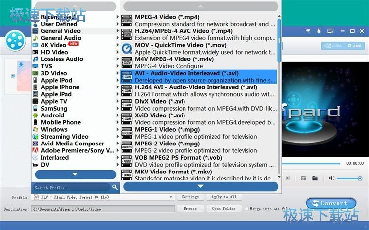
Task: Expand the Apple iPhone submenu arrow
Action: pos(118,87)
